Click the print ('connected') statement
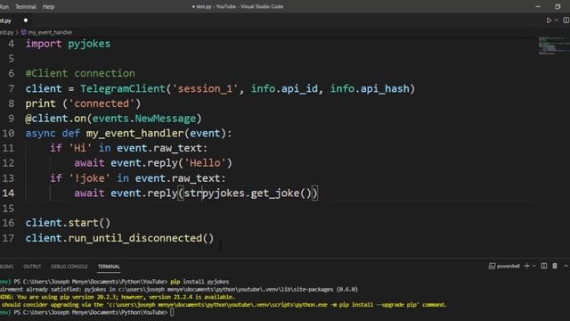Screen dimensions: 570x321 coord(83,103)
